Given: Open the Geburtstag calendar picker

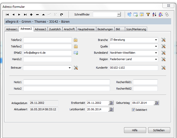Looking at the screenshot, I should pos(156,103).
